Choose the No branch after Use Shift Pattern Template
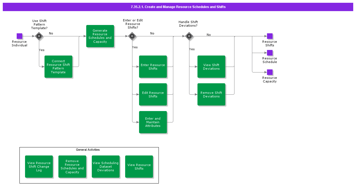 click(x=51, y=33)
